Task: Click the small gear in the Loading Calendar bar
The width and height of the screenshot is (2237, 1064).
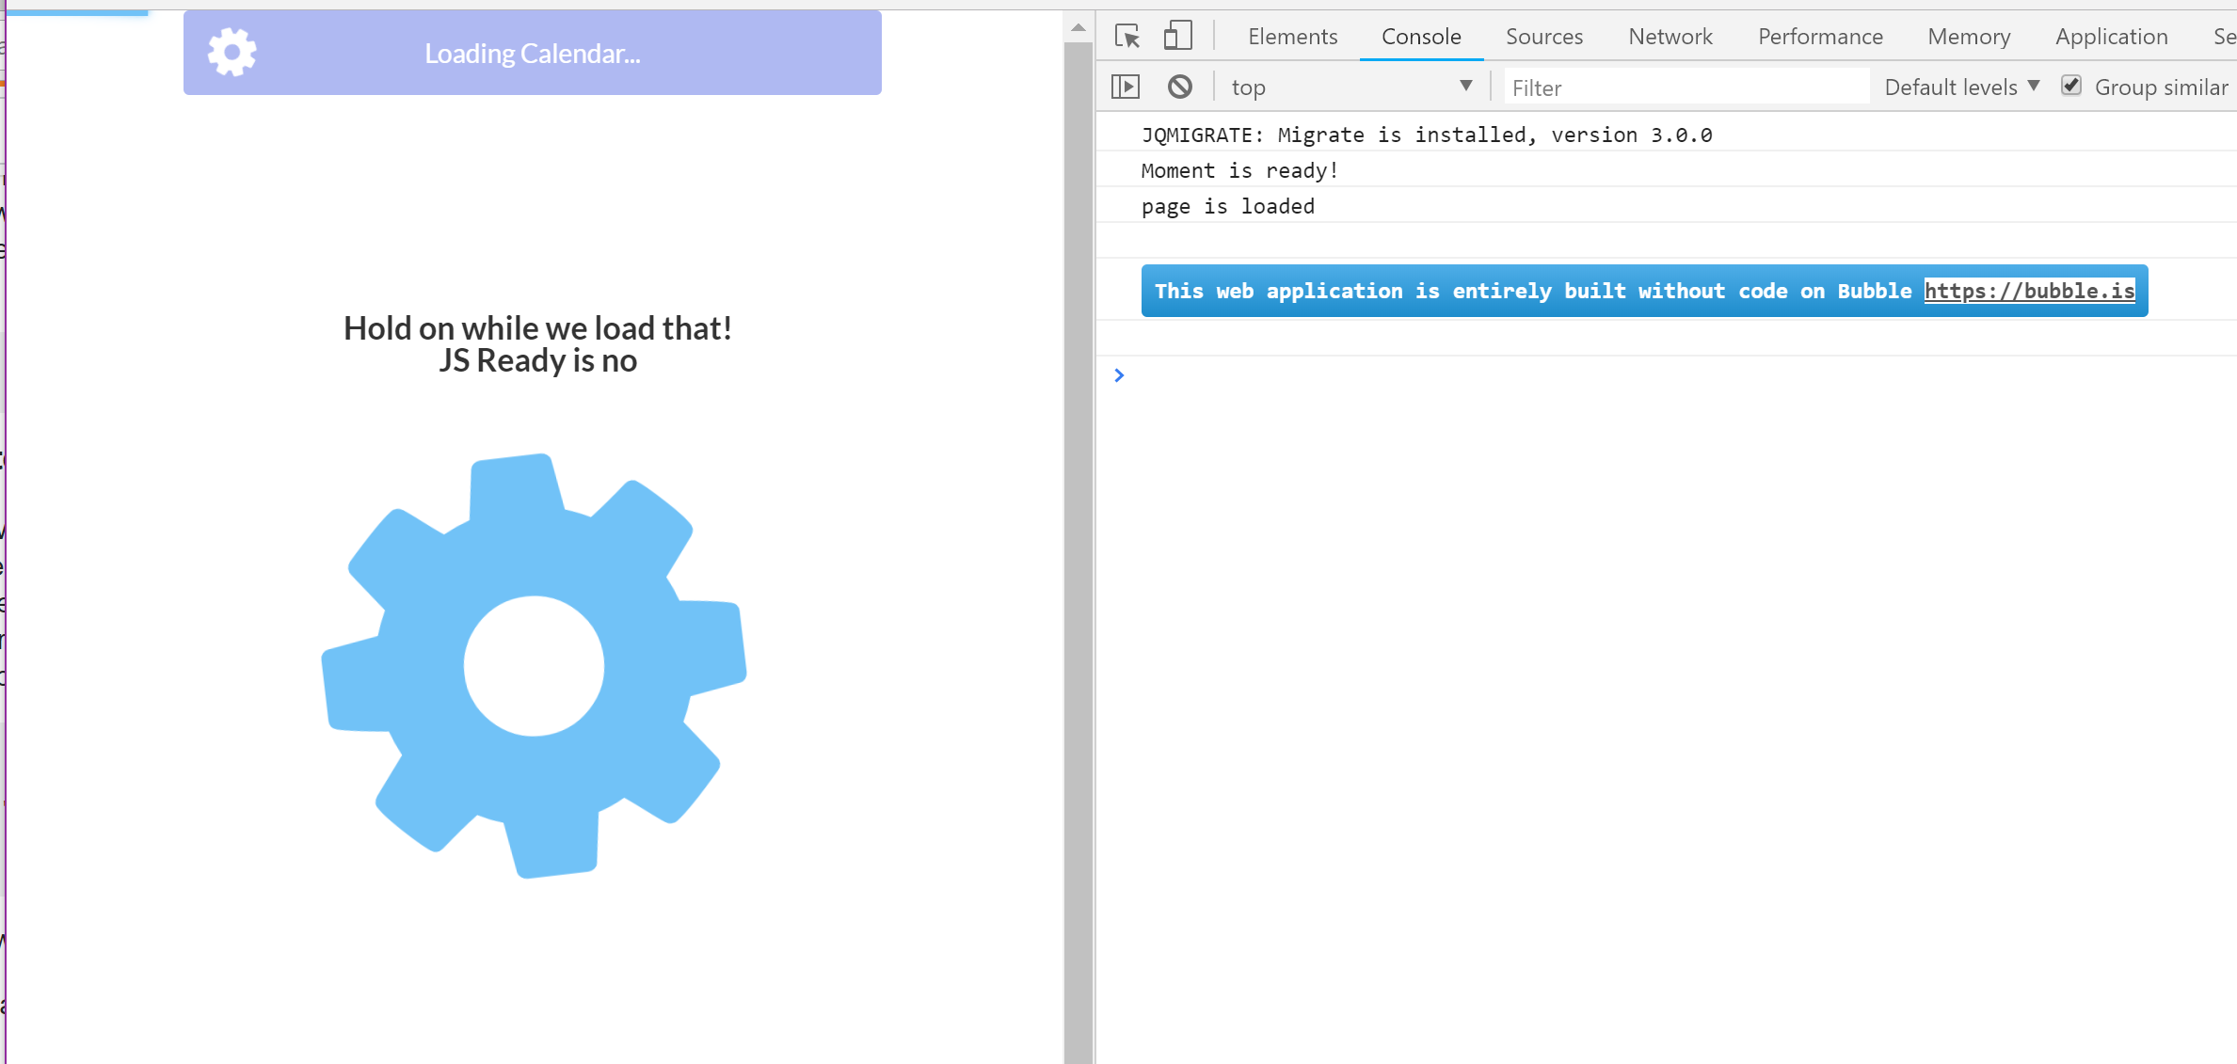Action: [232, 53]
